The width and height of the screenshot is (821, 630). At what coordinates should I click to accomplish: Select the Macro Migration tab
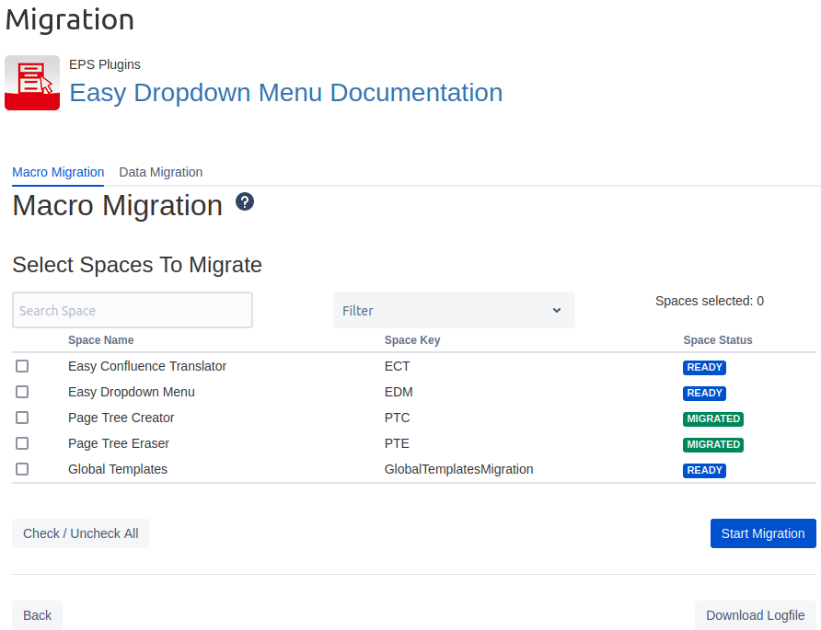pyautogui.click(x=58, y=172)
